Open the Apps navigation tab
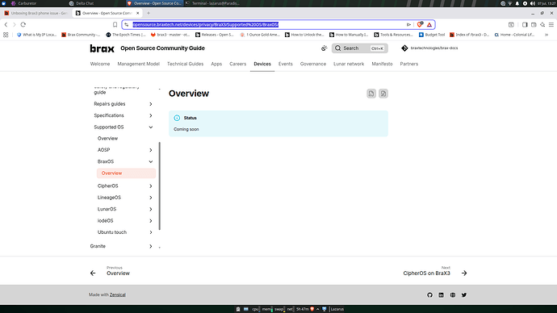 (x=216, y=64)
